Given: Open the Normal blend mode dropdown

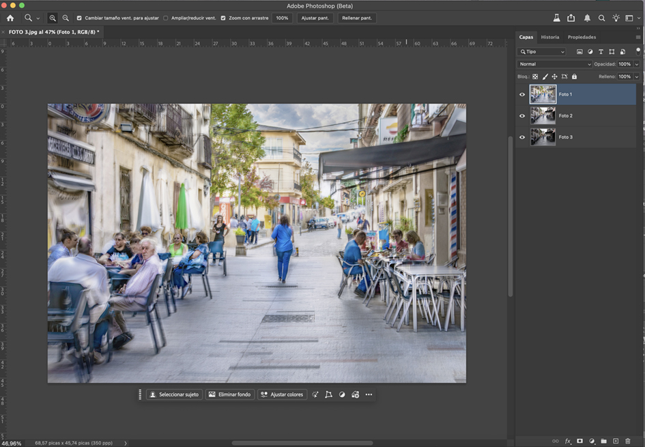Looking at the screenshot, I should point(554,64).
